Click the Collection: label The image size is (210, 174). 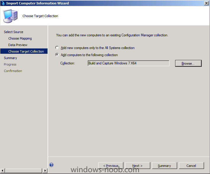[68, 63]
